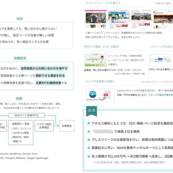
Task: Click result line starting 事業拡大に伴い
Action: tap(132, 148)
